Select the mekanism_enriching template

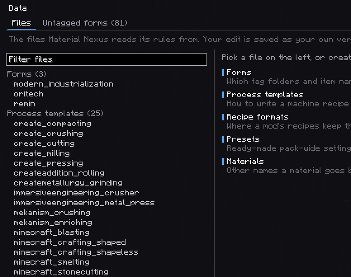pos(53,223)
